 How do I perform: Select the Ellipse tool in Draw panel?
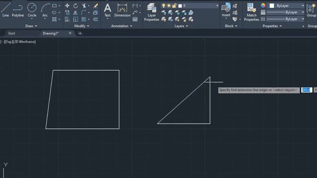pos(54,12)
